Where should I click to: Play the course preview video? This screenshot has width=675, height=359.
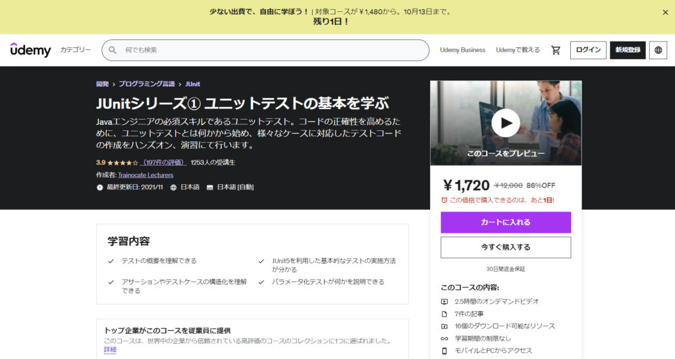pos(505,123)
